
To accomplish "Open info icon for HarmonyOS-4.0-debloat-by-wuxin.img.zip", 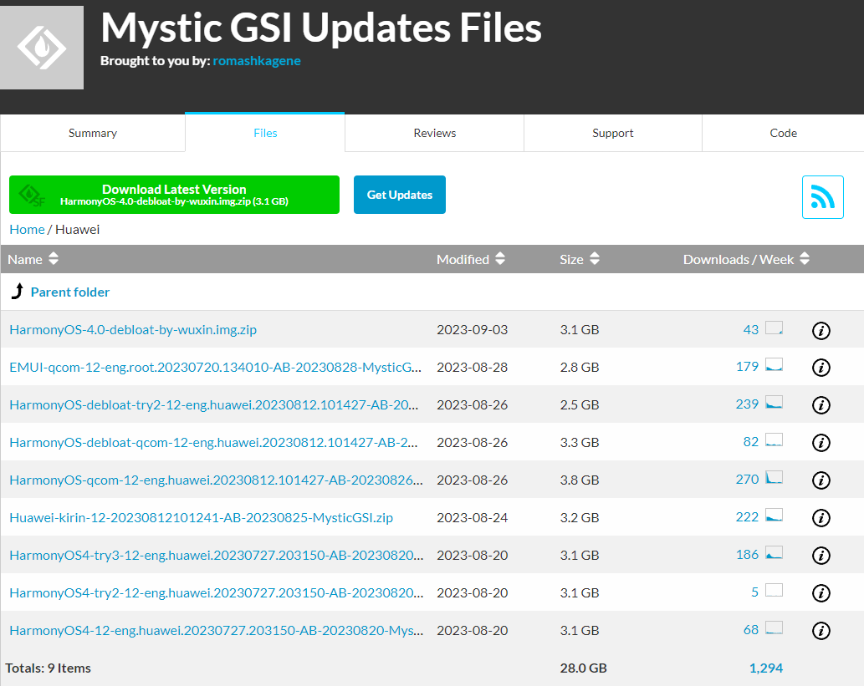I will click(821, 330).
